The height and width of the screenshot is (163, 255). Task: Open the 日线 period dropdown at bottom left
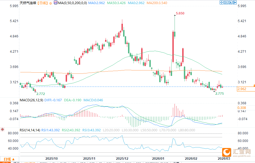[x=9, y=159]
